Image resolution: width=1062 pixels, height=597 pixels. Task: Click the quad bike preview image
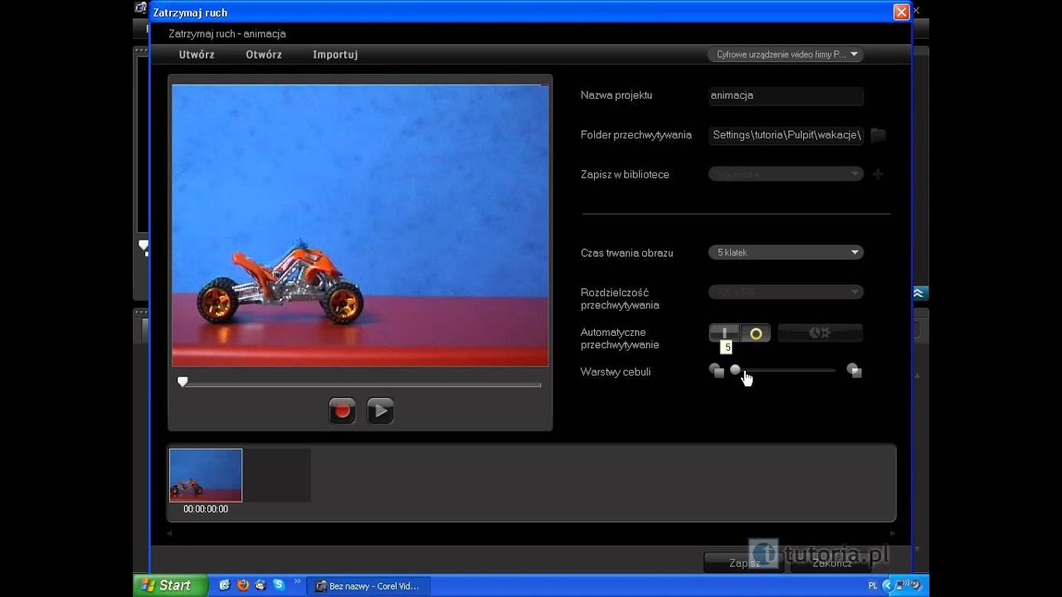(x=360, y=226)
